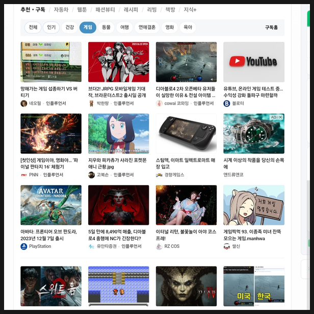Select the 전체 category chip
Screen dimensions: 314x314
click(33, 28)
